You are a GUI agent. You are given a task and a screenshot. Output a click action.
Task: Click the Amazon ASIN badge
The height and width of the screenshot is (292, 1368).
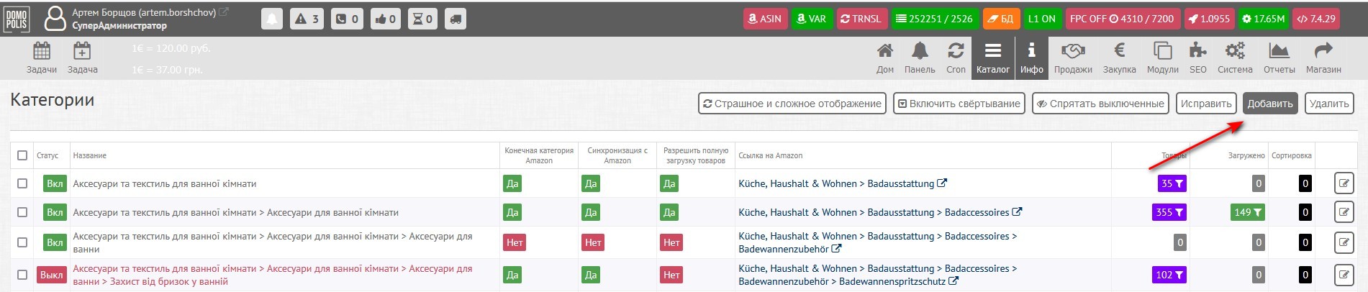click(x=764, y=19)
